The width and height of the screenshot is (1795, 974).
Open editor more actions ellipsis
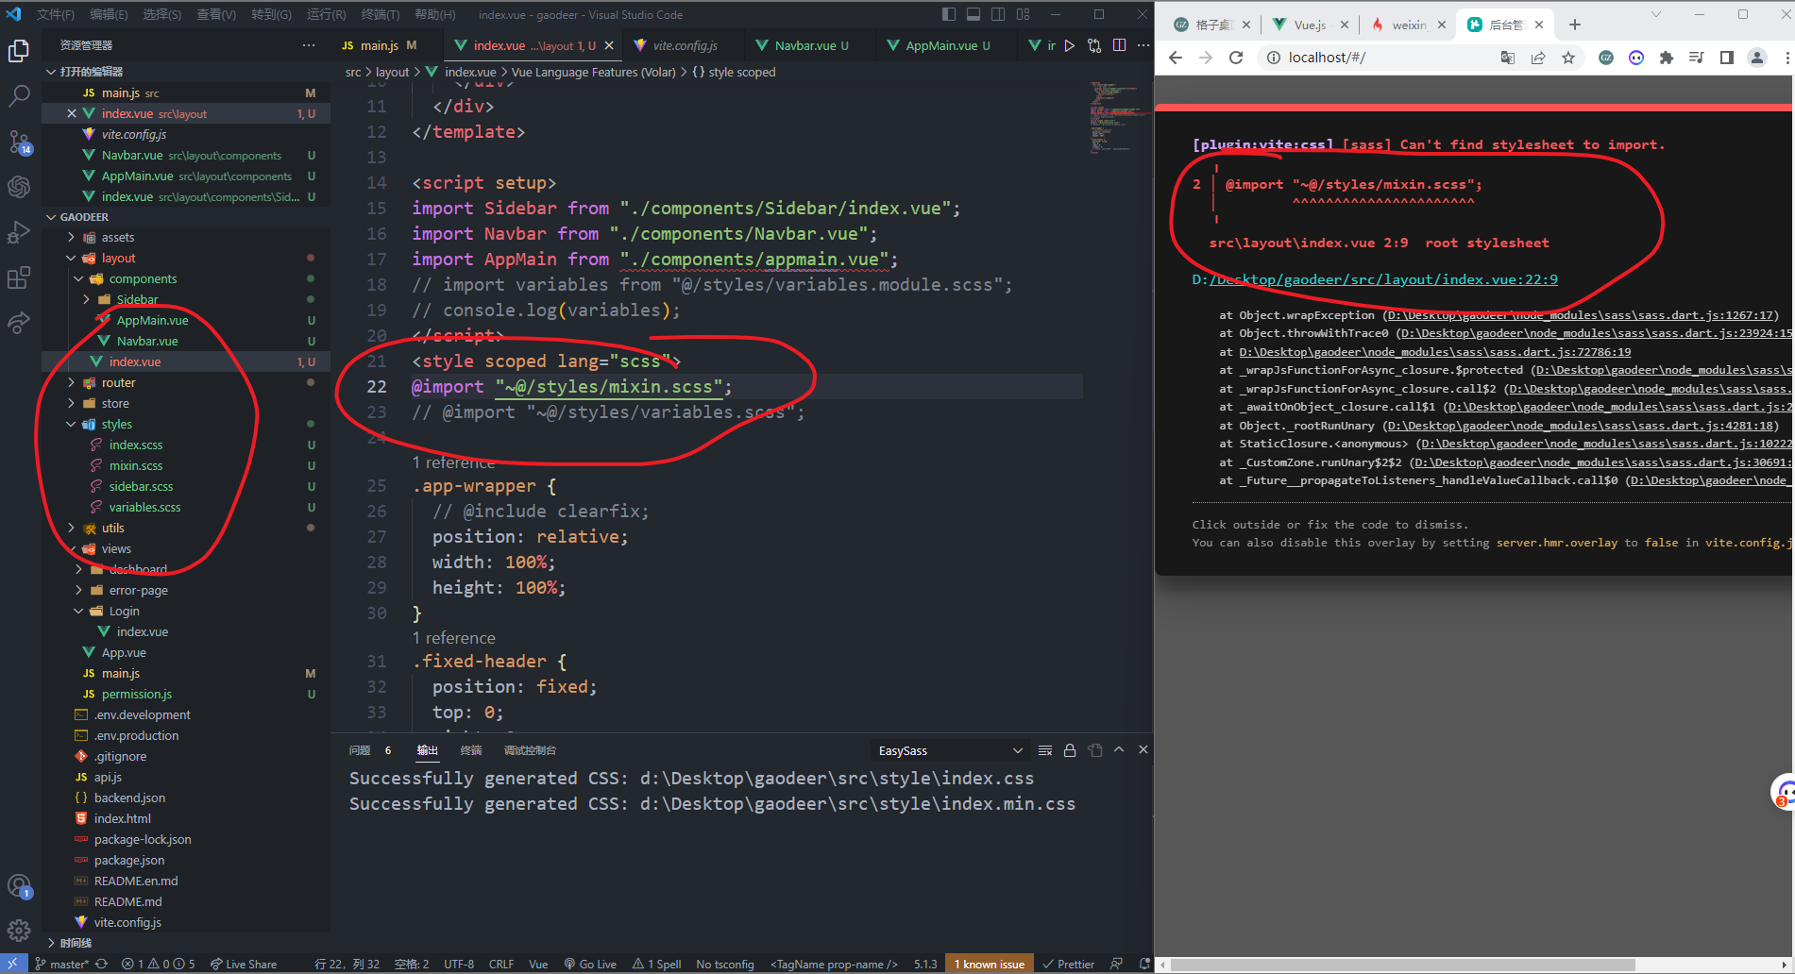1143,45
